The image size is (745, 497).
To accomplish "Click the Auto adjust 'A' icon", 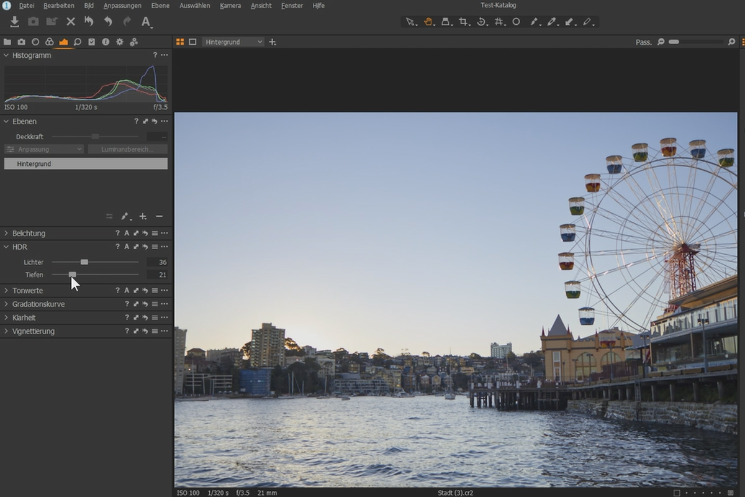I will (x=146, y=22).
